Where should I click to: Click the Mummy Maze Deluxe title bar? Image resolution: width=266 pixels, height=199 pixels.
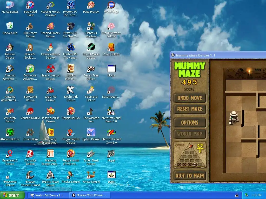[x=218, y=55]
